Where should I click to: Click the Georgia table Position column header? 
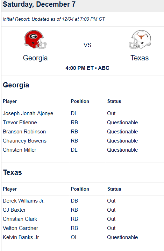(x=80, y=101)
